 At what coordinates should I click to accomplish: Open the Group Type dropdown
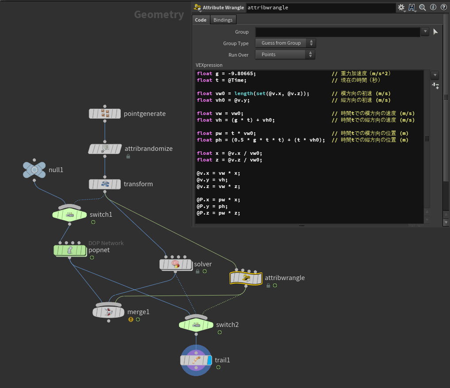click(285, 43)
